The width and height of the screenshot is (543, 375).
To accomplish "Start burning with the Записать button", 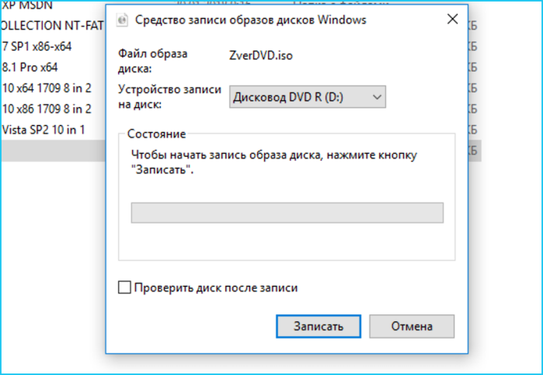I will [x=318, y=326].
